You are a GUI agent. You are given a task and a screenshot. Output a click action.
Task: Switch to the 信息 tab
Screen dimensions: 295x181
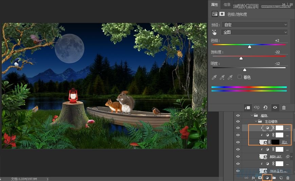click(x=227, y=5)
